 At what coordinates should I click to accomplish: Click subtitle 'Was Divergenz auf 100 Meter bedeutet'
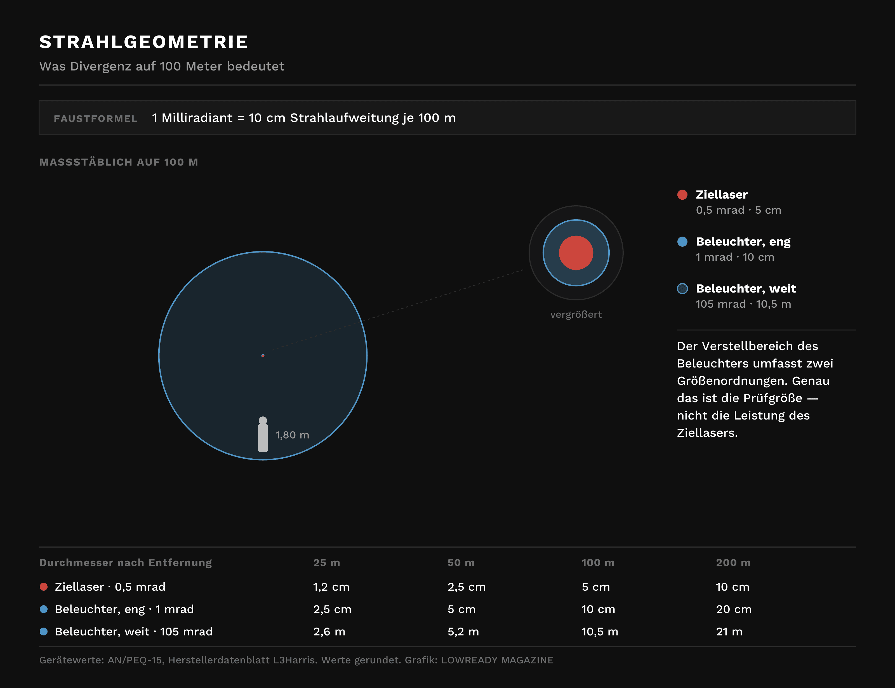click(x=162, y=66)
